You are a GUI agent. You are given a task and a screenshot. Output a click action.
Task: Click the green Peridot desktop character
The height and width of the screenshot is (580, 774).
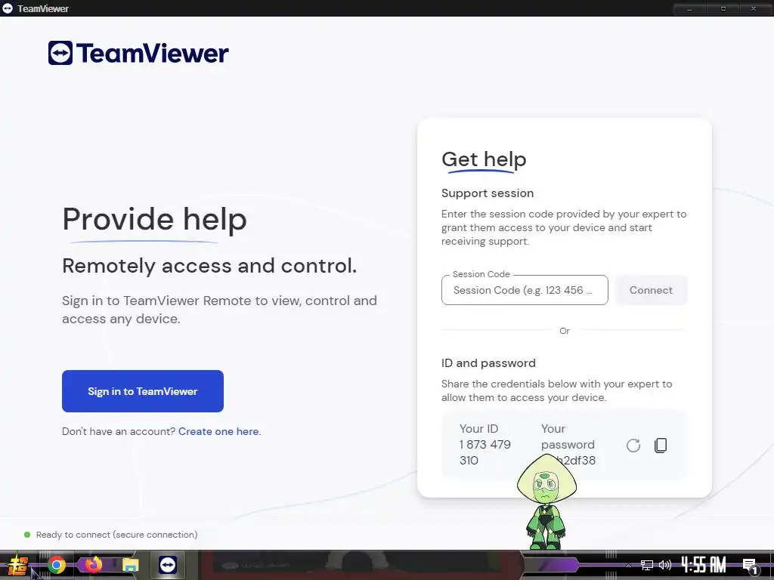point(546,502)
